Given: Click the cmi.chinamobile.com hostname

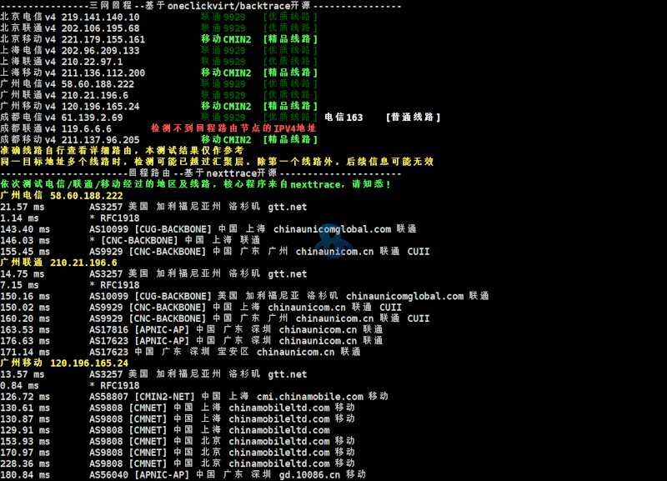Looking at the screenshot, I should (x=318, y=397).
